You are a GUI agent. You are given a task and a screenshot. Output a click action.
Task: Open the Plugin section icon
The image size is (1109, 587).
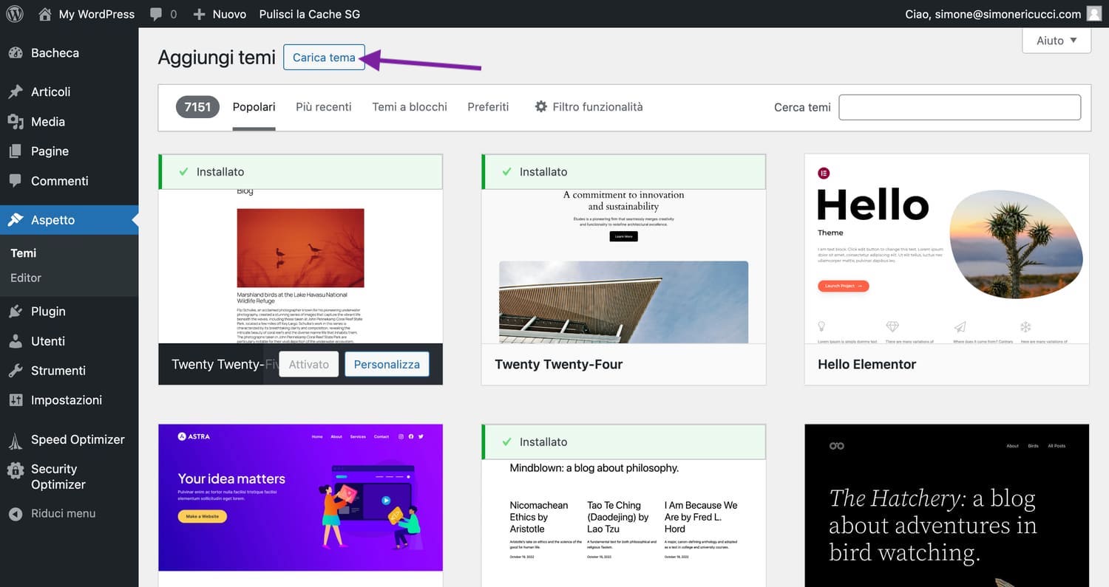coord(16,312)
